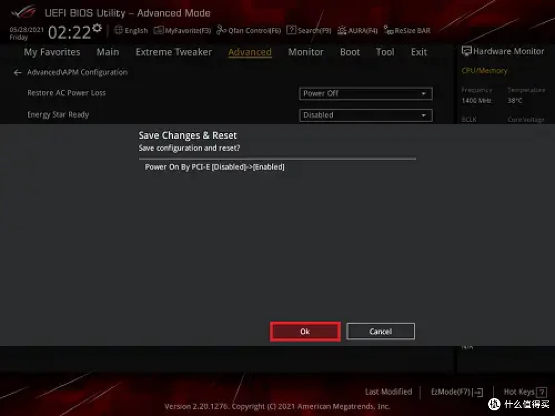
Task: Open the clock settings gear icon
Action: click(97, 28)
